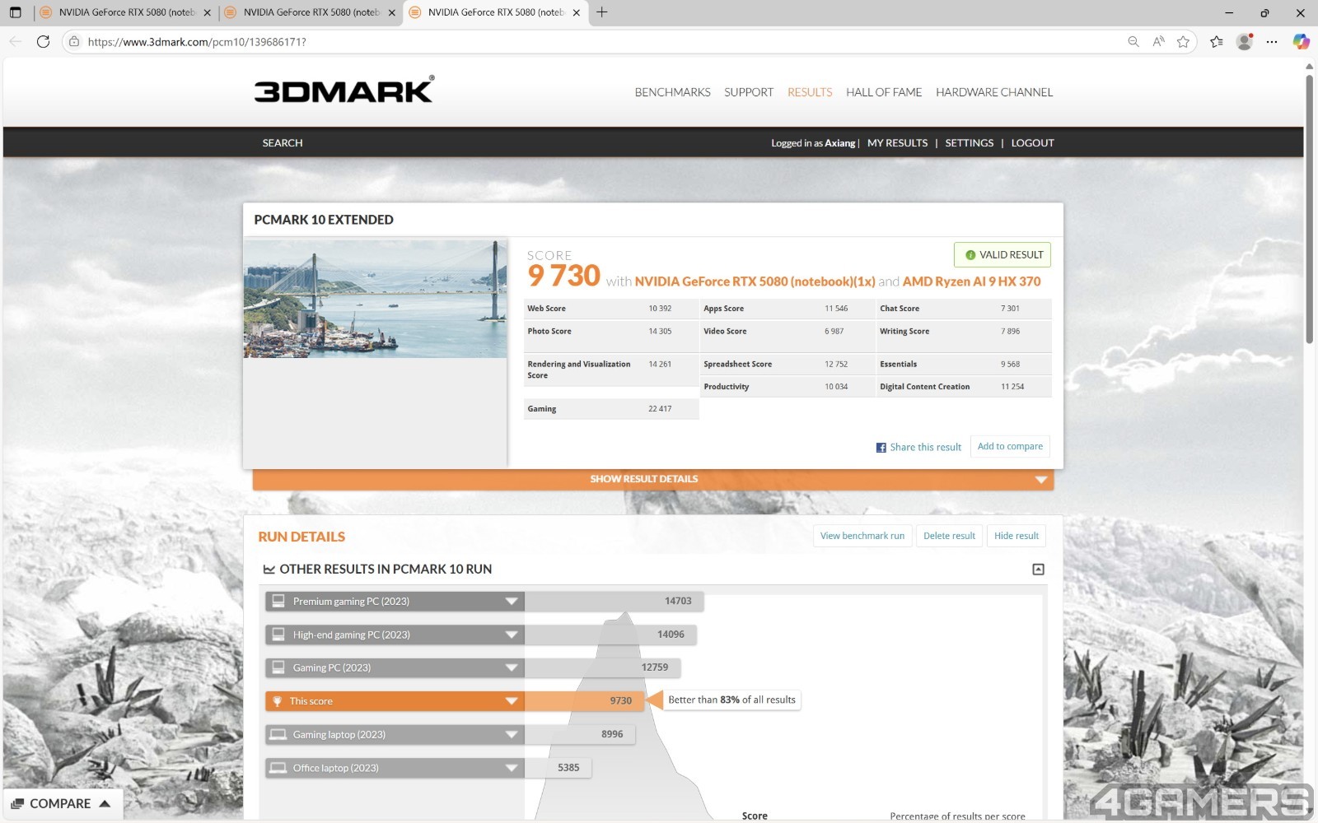Close the second RTX 5080 tab

(x=392, y=12)
